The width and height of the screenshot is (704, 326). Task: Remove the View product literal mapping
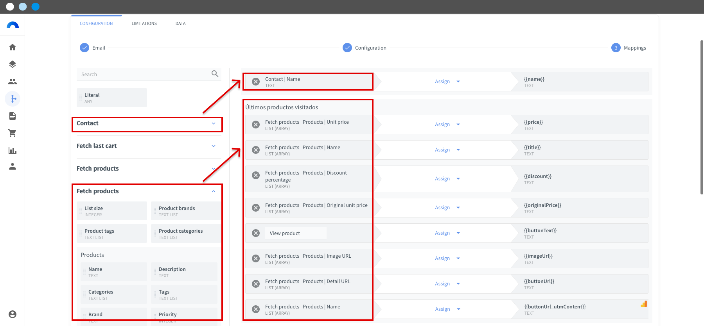coord(256,233)
